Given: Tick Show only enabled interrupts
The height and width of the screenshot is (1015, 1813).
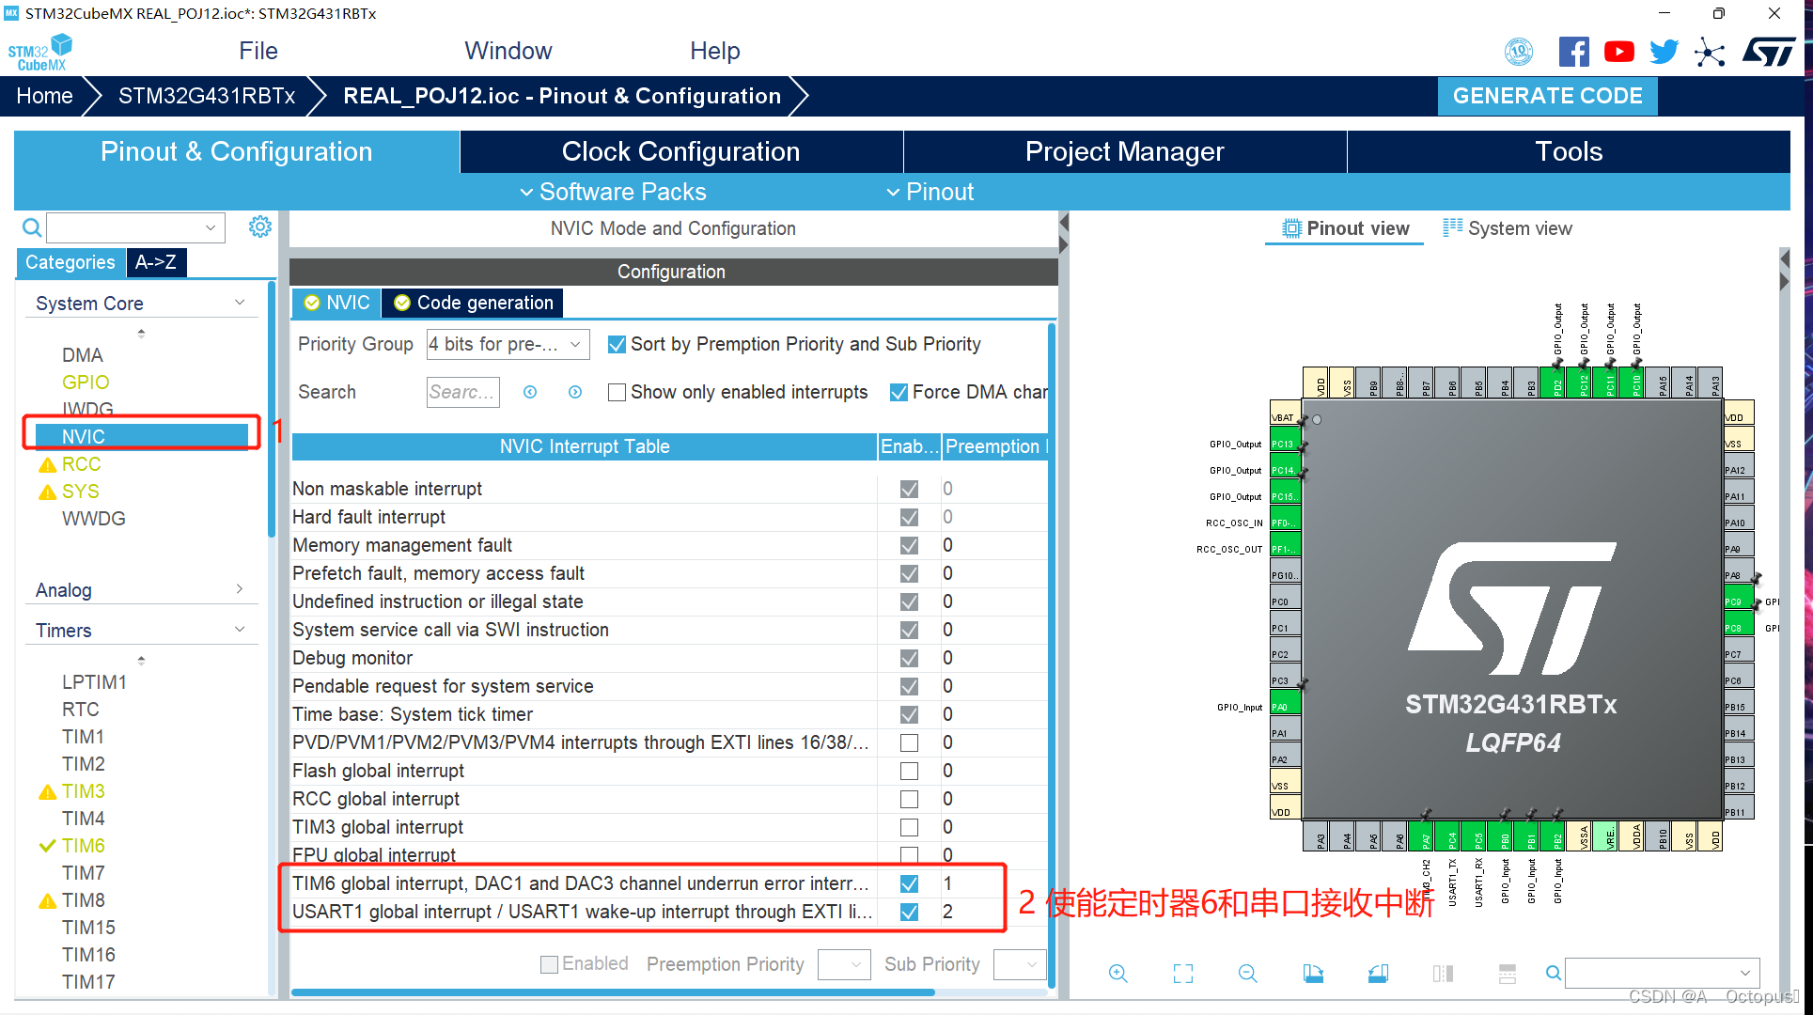Looking at the screenshot, I should click(x=617, y=392).
